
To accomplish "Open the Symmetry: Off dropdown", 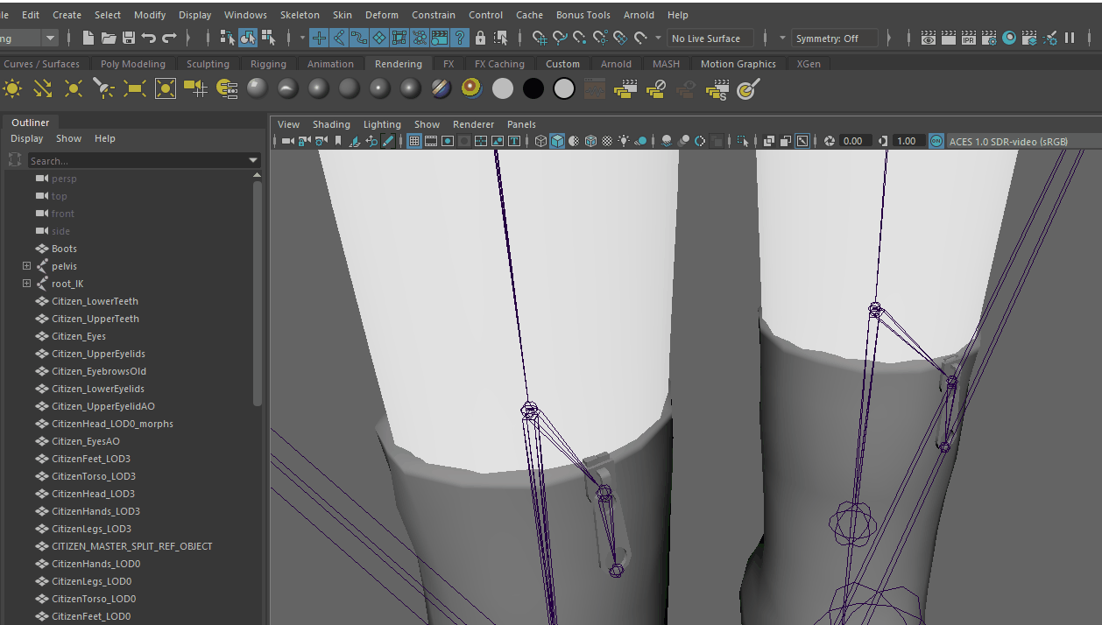I will click(x=835, y=39).
